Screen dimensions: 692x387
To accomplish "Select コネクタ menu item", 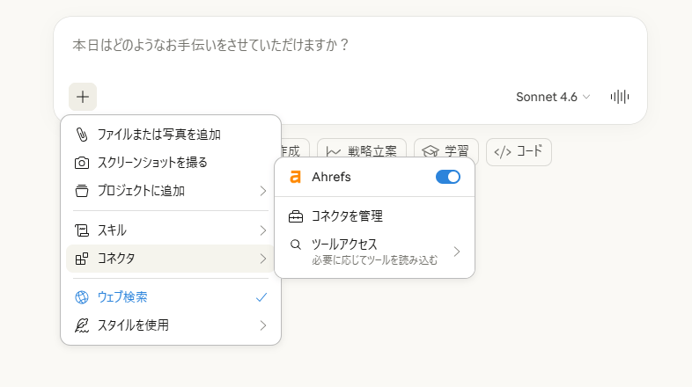I will [170, 259].
